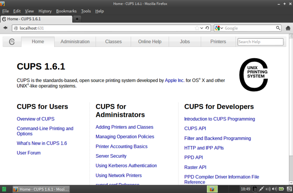Click the Firefox home icon
The image size is (293, 193).
(x=288, y=28)
